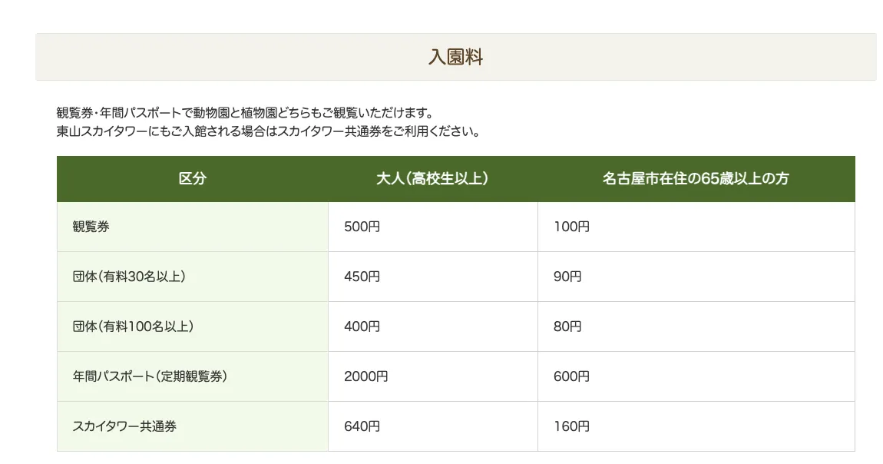Viewport: 883px width, 464px height.
Task: Click the 東山スカイタワー description sentence
Action: [269, 131]
